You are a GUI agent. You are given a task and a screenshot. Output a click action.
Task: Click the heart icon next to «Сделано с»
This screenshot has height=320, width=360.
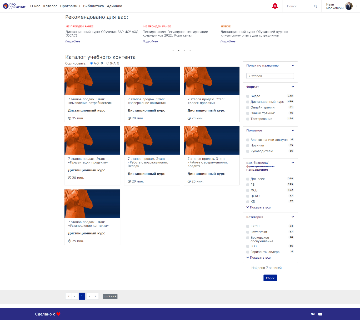point(58,314)
